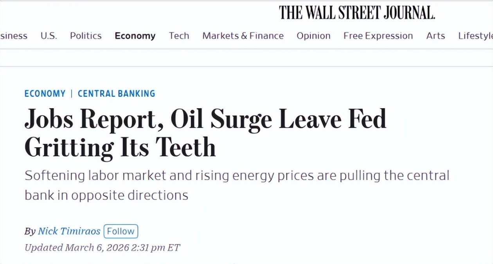Open Markets & Finance section
Image resolution: width=493 pixels, height=264 pixels.
point(243,36)
